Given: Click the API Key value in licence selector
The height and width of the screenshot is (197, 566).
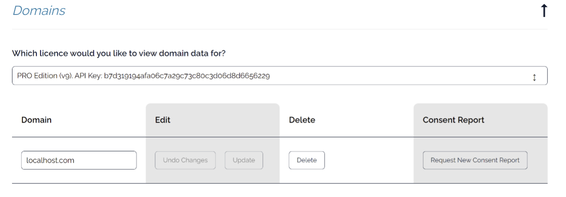Looking at the screenshot, I should 190,76.
